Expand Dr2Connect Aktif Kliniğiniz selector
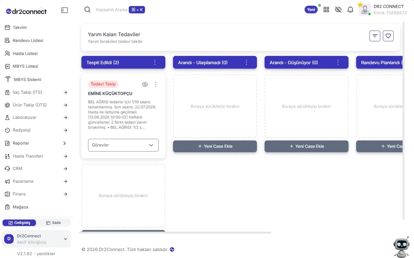 tap(36, 239)
